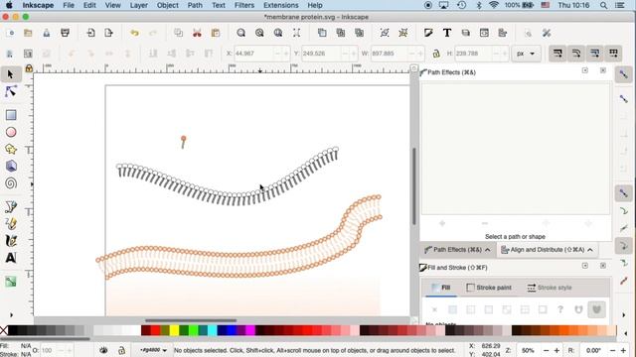Select the Ellipse tool
This screenshot has height=357, width=636.
tap(11, 132)
